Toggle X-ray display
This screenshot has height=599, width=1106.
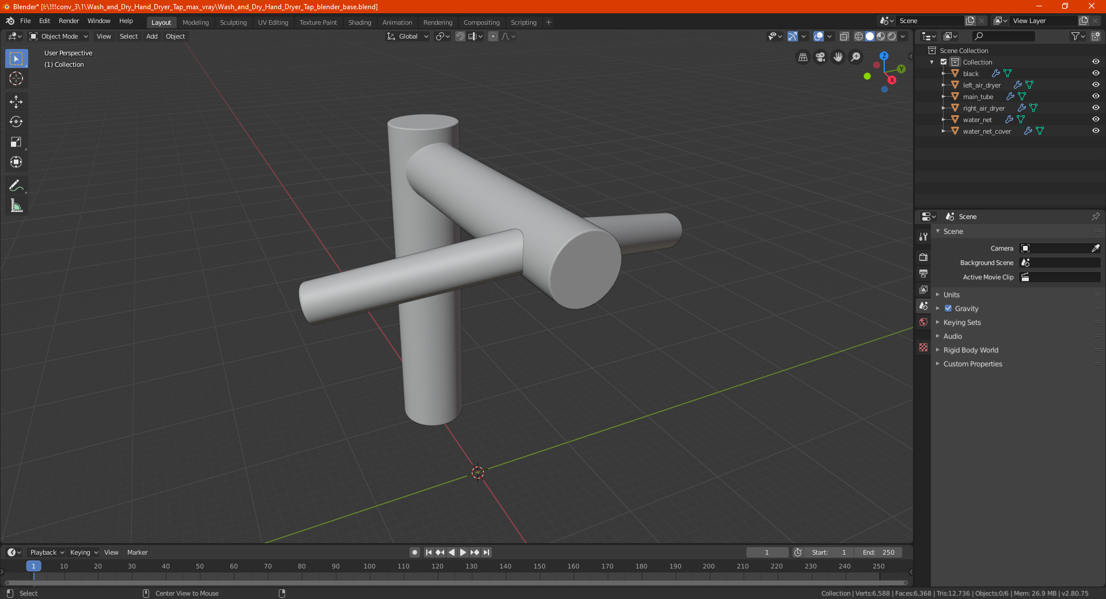pyautogui.click(x=844, y=36)
